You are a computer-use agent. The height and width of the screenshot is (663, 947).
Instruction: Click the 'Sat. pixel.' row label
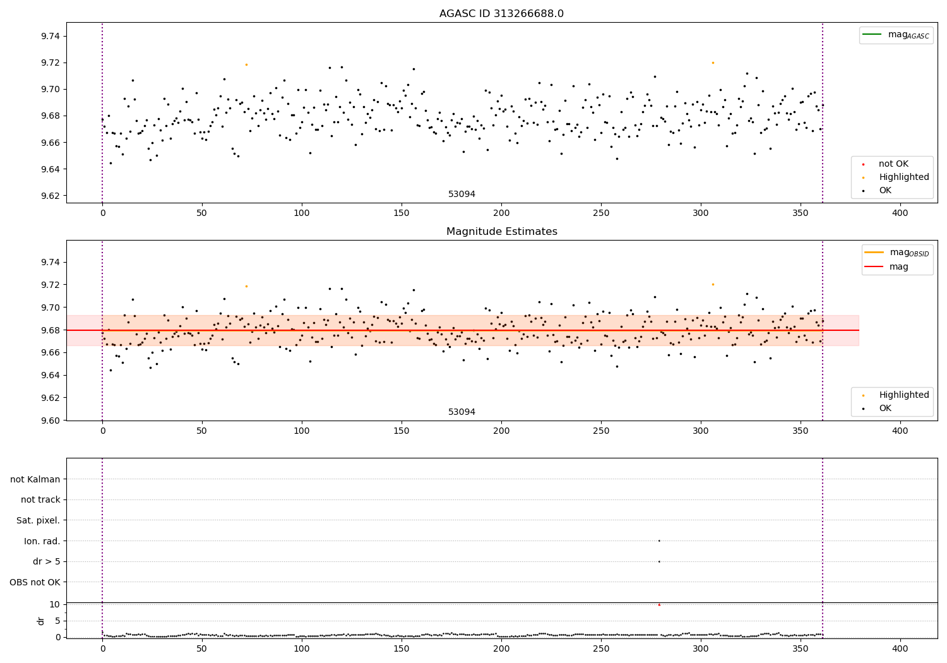(x=39, y=521)
